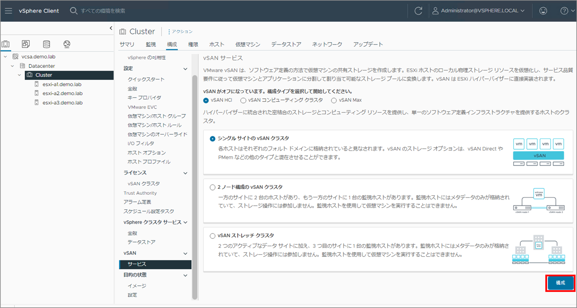This screenshot has height=308, width=577.
Task: Click the Cluster header icon
Action: pos(123,31)
